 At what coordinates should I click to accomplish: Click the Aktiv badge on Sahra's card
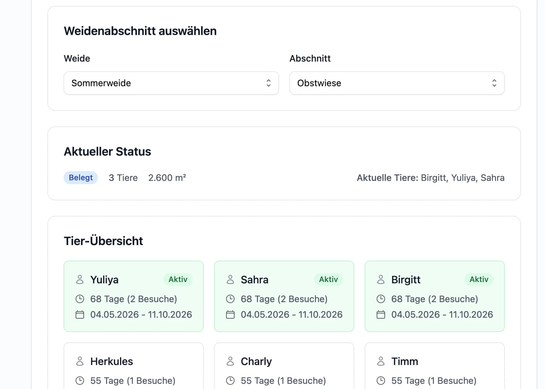pos(329,279)
